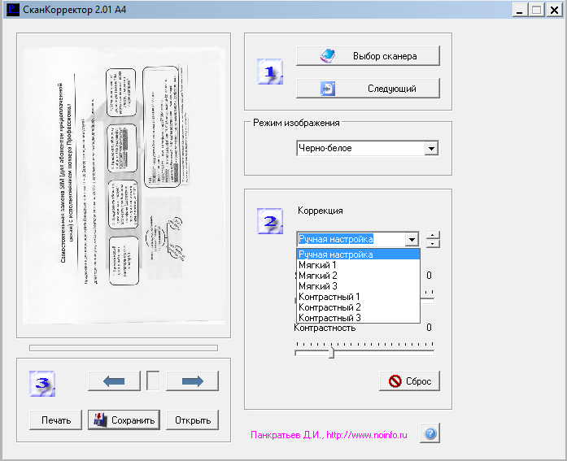
Task: Collapse the Коррекция preset dropdown arrow
Action: pos(412,239)
